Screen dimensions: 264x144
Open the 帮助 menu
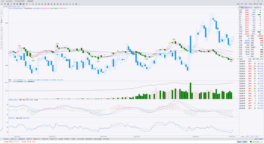pos(261,4)
